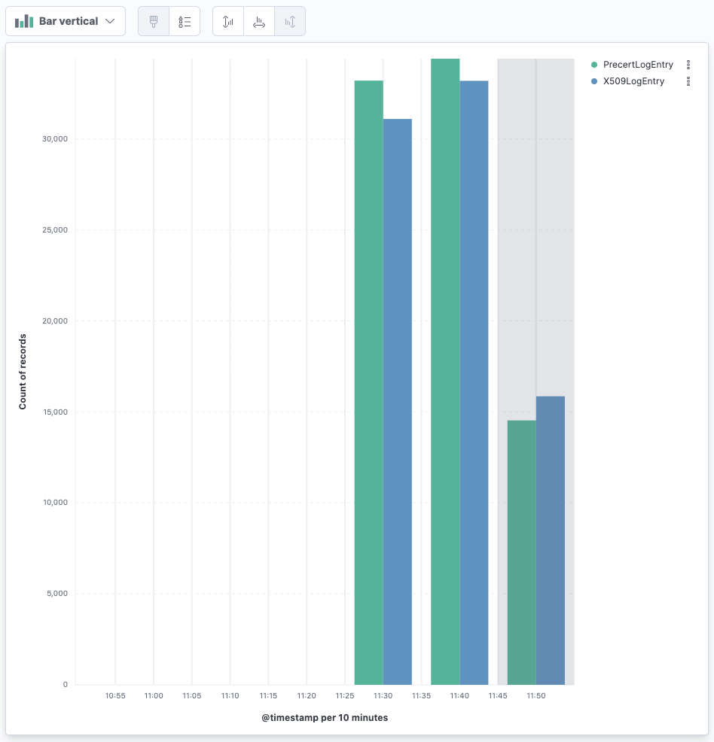
Task: Click the right axis settings icon
Action: [x=290, y=22]
